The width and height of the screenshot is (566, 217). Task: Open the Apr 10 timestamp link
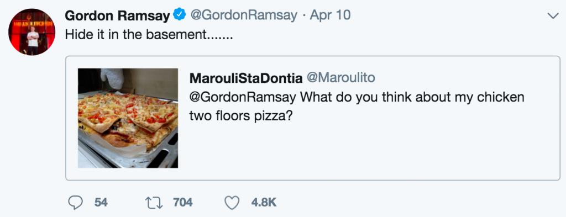click(331, 15)
